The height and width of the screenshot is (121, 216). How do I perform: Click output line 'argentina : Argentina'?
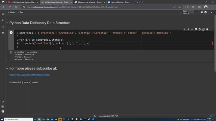[x=26, y=52]
